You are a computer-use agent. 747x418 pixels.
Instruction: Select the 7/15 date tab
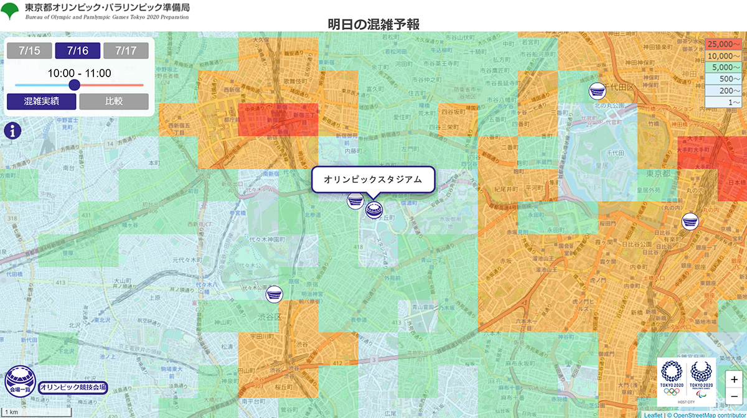[30, 51]
